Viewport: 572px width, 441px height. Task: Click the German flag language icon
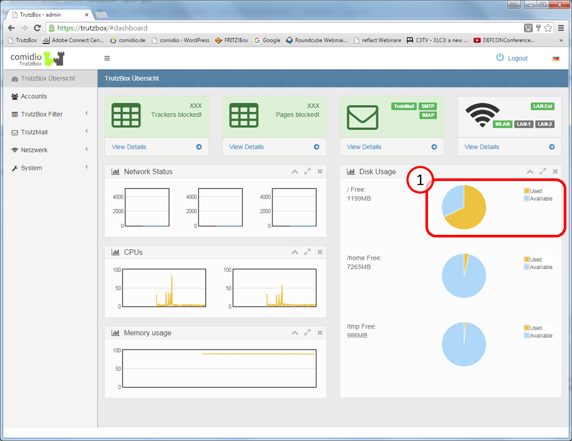click(x=556, y=59)
